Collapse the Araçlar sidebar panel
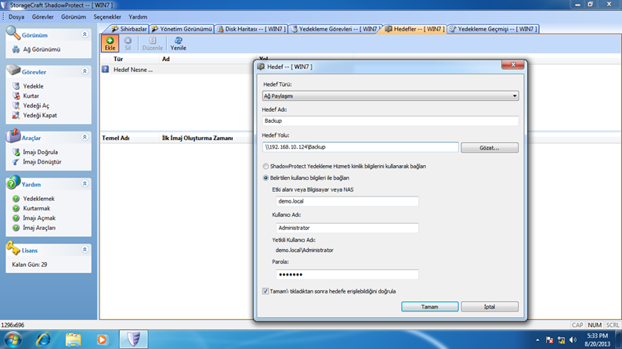The width and height of the screenshot is (622, 349). pos(85,137)
